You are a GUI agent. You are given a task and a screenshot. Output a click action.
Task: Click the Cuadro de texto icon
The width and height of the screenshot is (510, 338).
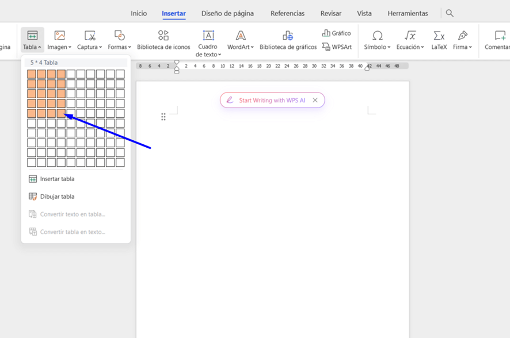point(208,35)
